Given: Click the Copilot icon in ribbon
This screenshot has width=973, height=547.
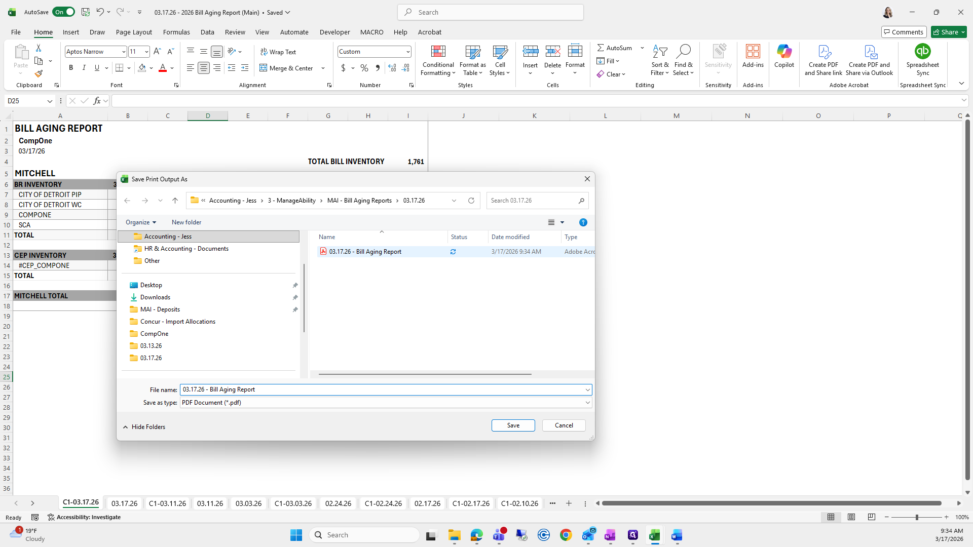Looking at the screenshot, I should coord(784,52).
